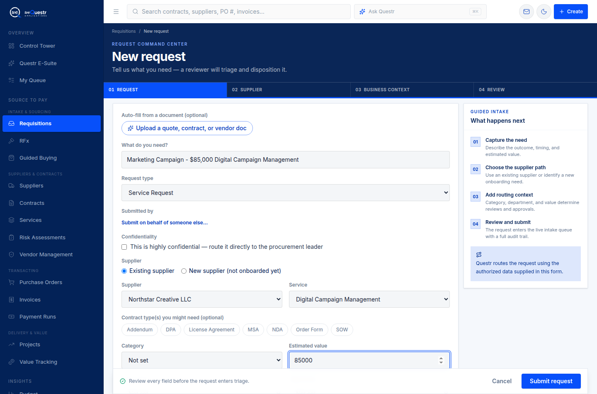597x394 pixels.
Task: Click Submit on behalf of someone else link
Action: click(x=165, y=223)
